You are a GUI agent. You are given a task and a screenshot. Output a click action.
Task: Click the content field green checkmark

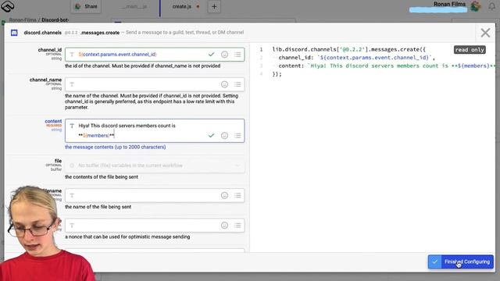click(211, 135)
